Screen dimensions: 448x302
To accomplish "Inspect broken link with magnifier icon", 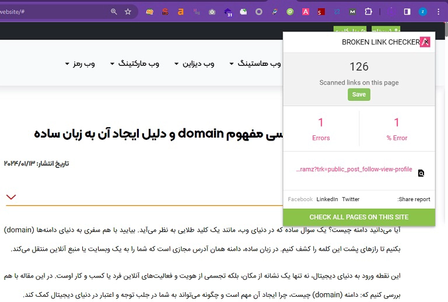I will click(x=421, y=173).
